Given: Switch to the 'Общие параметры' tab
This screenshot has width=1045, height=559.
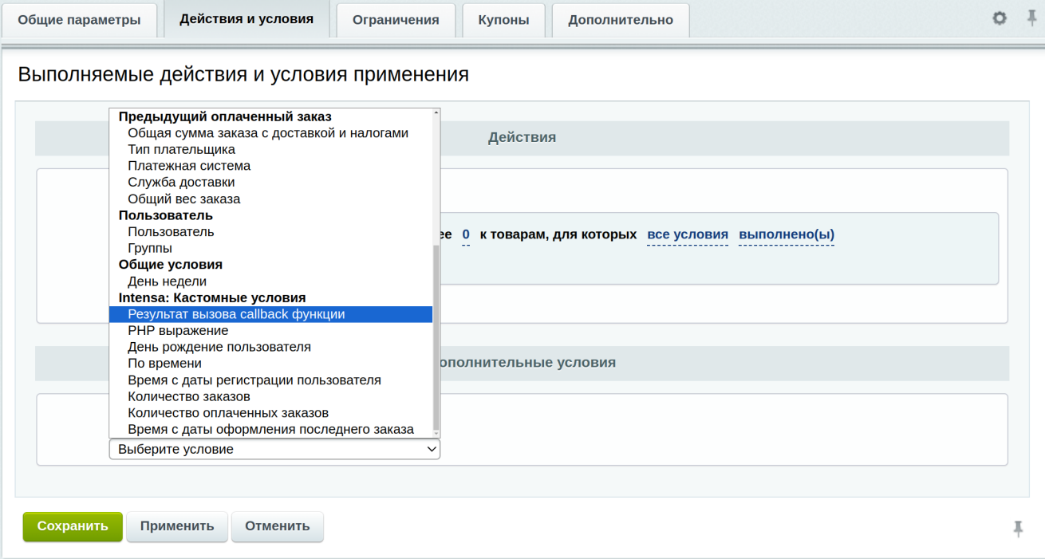Looking at the screenshot, I should pos(79,20).
